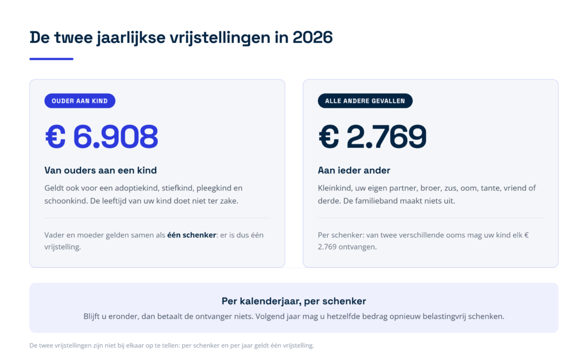Click bold text 'één schenker'
The image size is (588, 352).
pos(192,235)
